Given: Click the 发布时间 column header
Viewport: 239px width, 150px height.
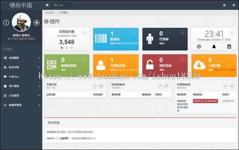Looking at the screenshot, I should (98, 94).
